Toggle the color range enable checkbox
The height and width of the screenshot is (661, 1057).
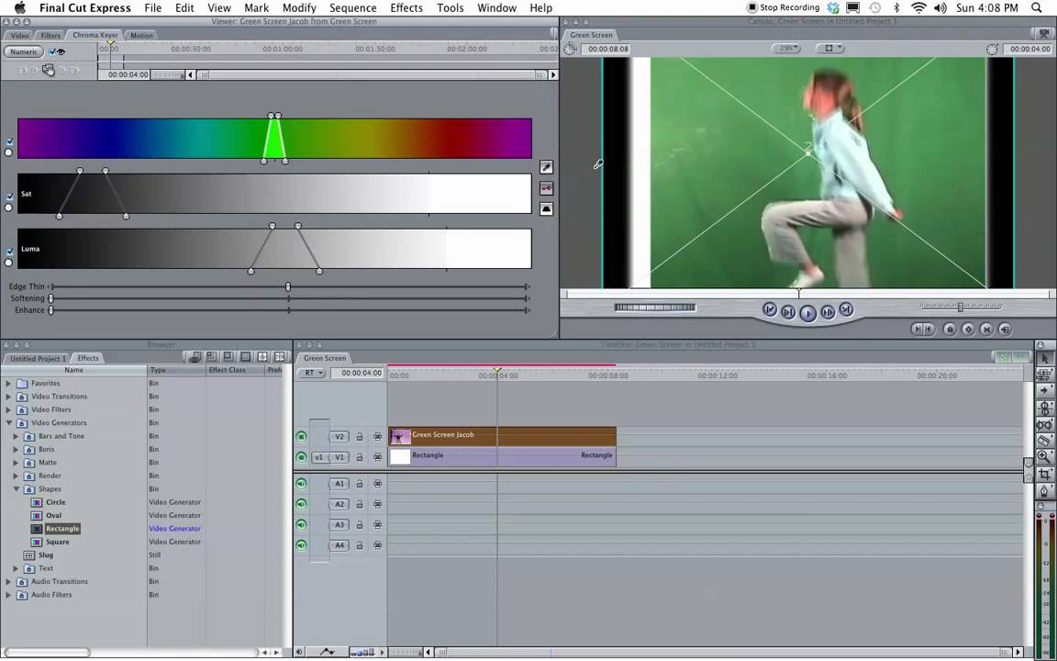pos(9,141)
